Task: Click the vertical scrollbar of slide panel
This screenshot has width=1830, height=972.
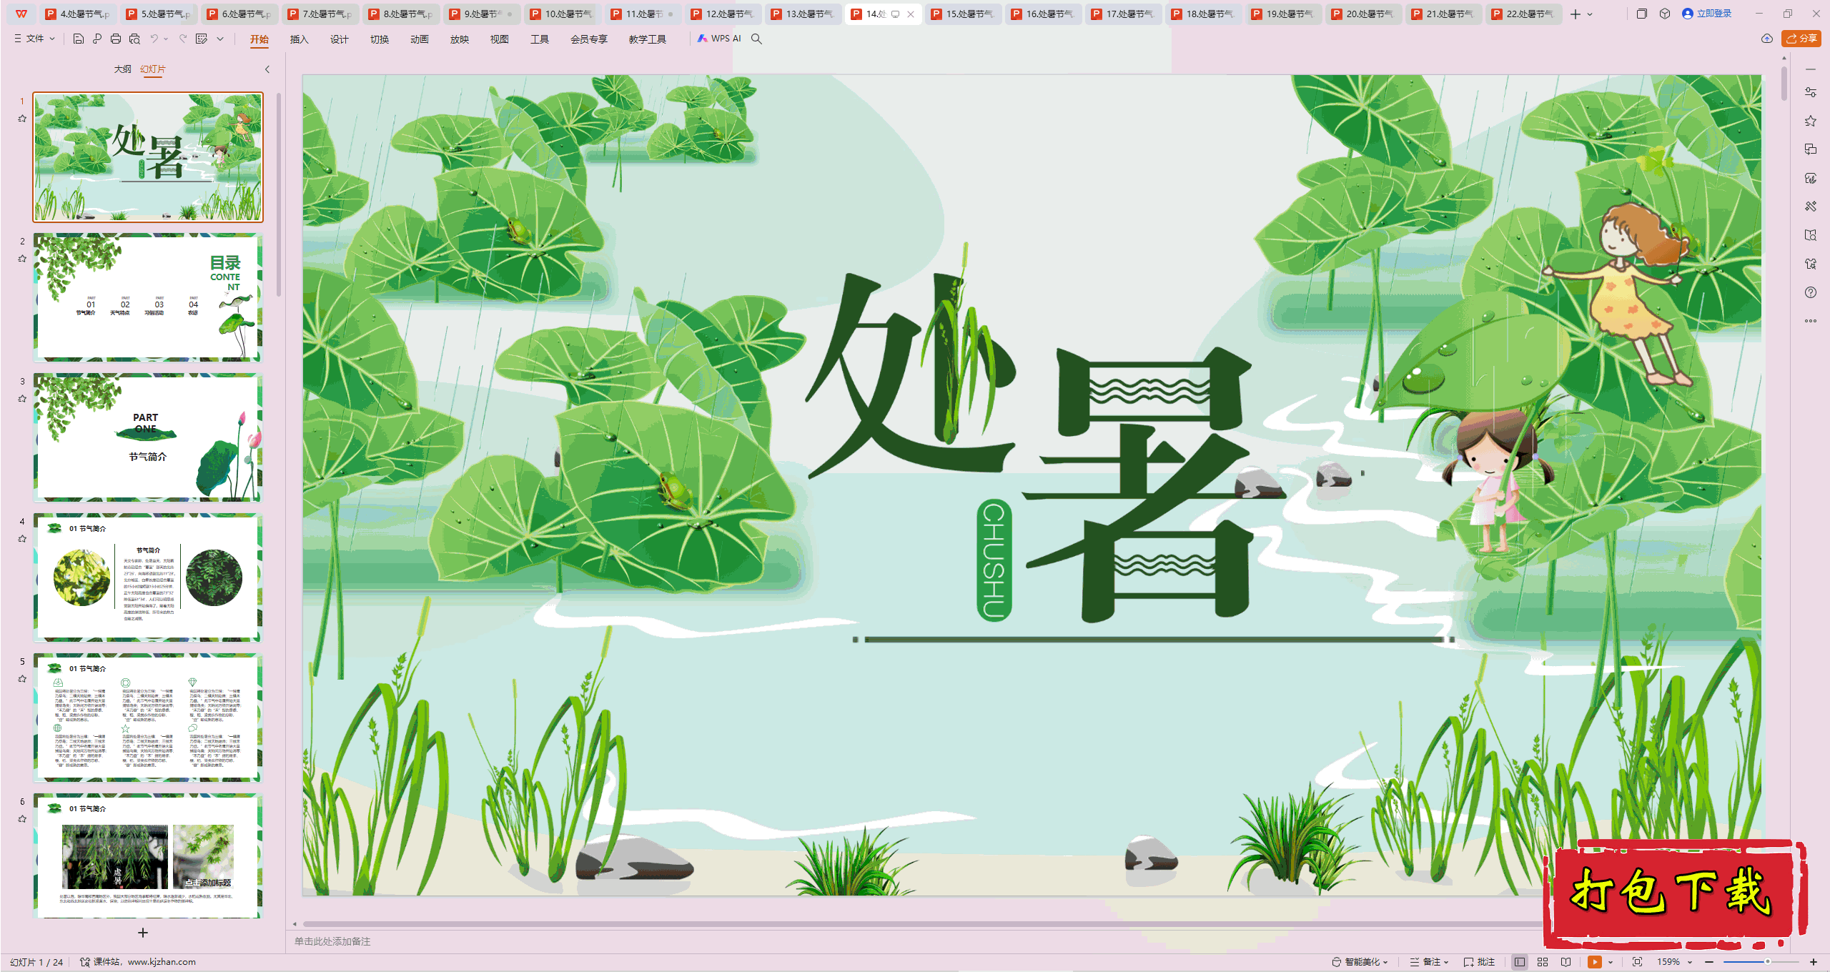Action: tap(279, 193)
